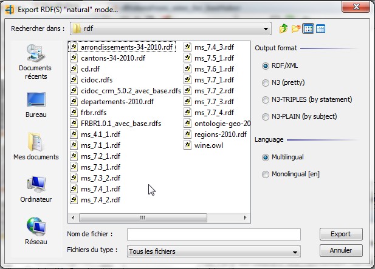
Task: Click the application icon in title bar
Action: click(10, 10)
